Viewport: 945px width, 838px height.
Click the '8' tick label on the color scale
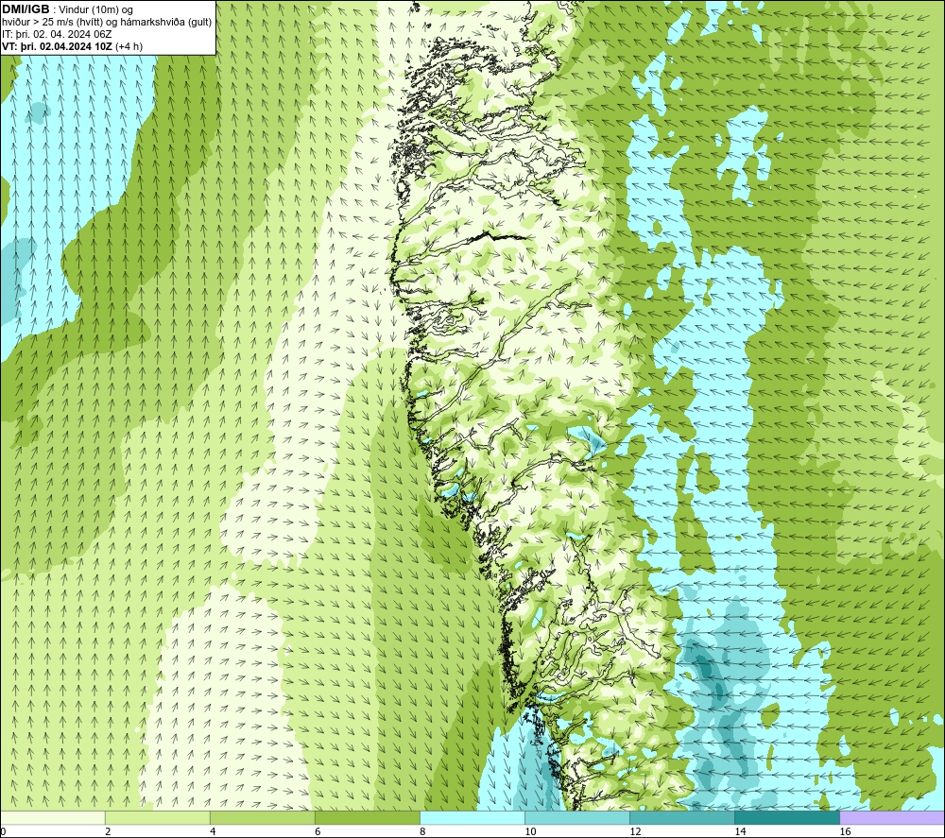(422, 831)
